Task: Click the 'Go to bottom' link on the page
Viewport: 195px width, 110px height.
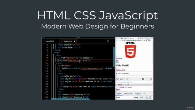Action: 119,58
